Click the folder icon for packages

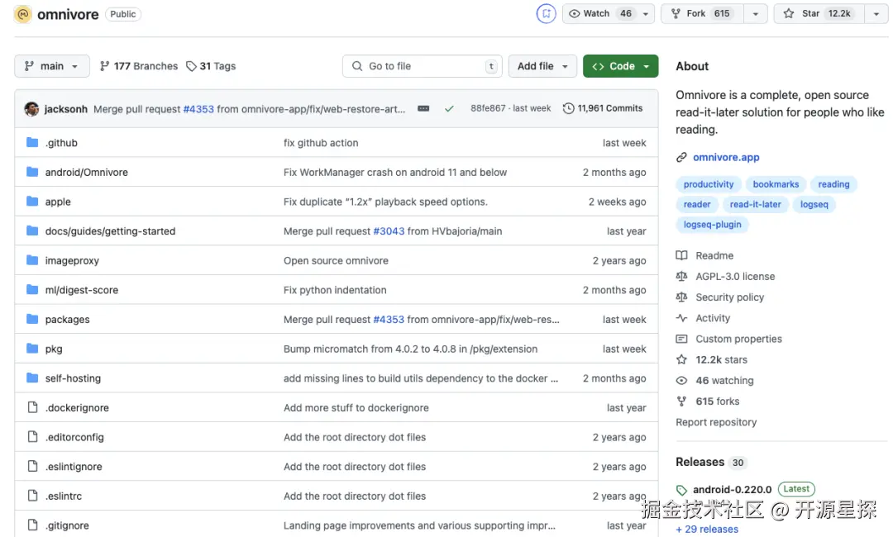coord(32,319)
